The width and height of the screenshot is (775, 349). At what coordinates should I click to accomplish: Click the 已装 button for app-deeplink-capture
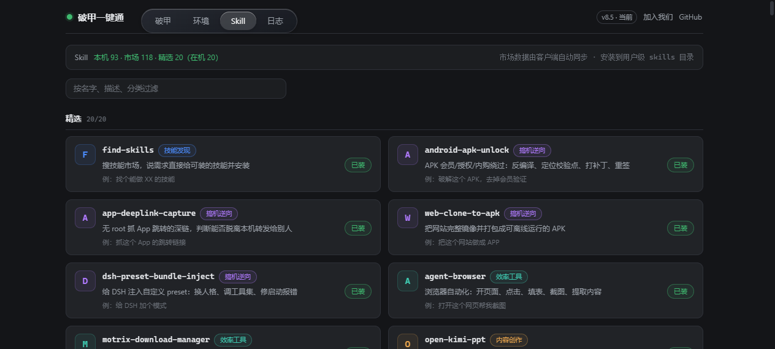click(358, 228)
